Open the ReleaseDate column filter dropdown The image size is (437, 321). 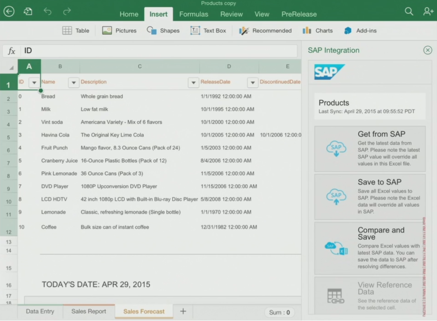pos(252,82)
